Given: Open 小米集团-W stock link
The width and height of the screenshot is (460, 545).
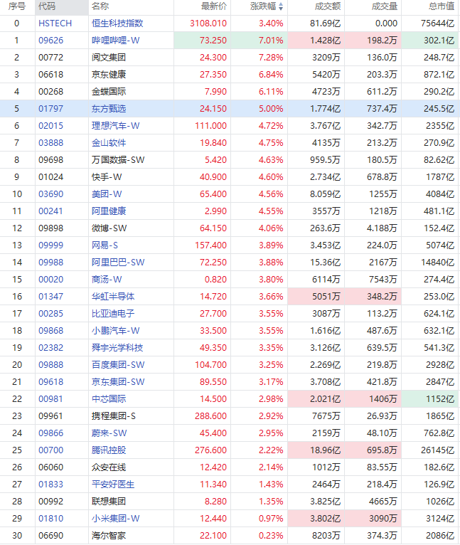Looking at the screenshot, I should tap(115, 518).
